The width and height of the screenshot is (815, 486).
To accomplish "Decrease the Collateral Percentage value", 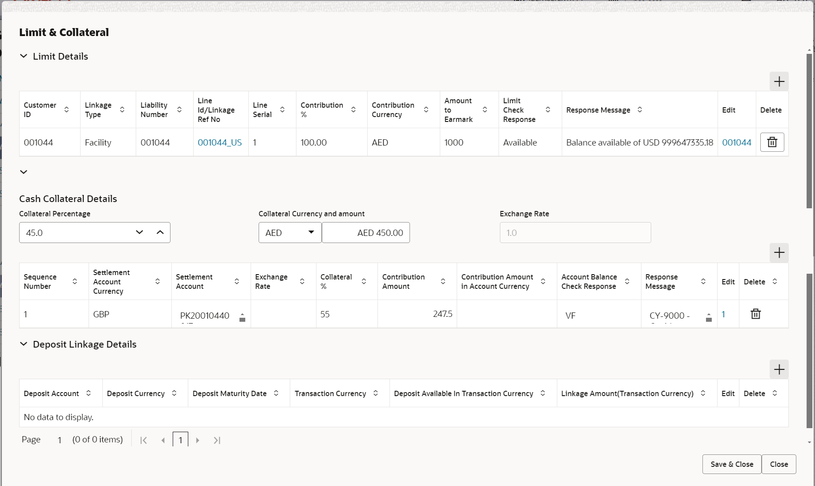I will 139,232.
